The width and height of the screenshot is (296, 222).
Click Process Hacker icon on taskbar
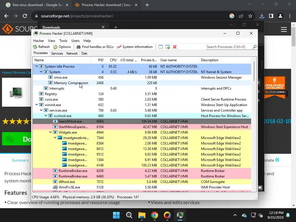180,215
